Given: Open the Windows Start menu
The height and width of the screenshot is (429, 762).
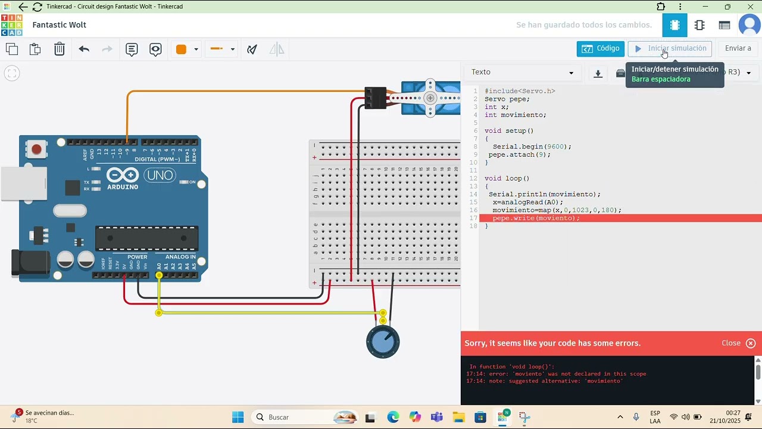Looking at the screenshot, I should (238, 417).
